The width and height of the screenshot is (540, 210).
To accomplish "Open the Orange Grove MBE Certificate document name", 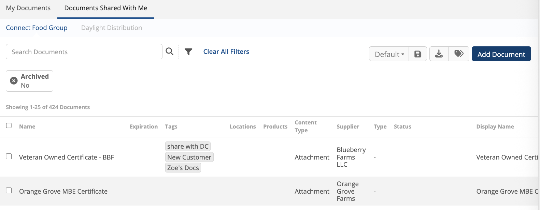I will 63,191.
